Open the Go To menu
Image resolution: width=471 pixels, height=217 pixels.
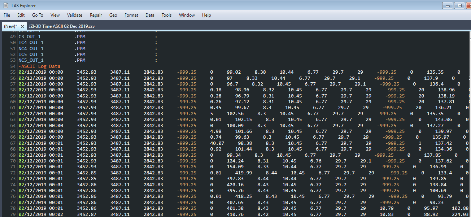[x=38, y=15]
